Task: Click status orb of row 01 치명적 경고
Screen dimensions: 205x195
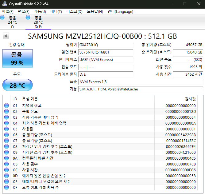Action: click(x=6, y=105)
